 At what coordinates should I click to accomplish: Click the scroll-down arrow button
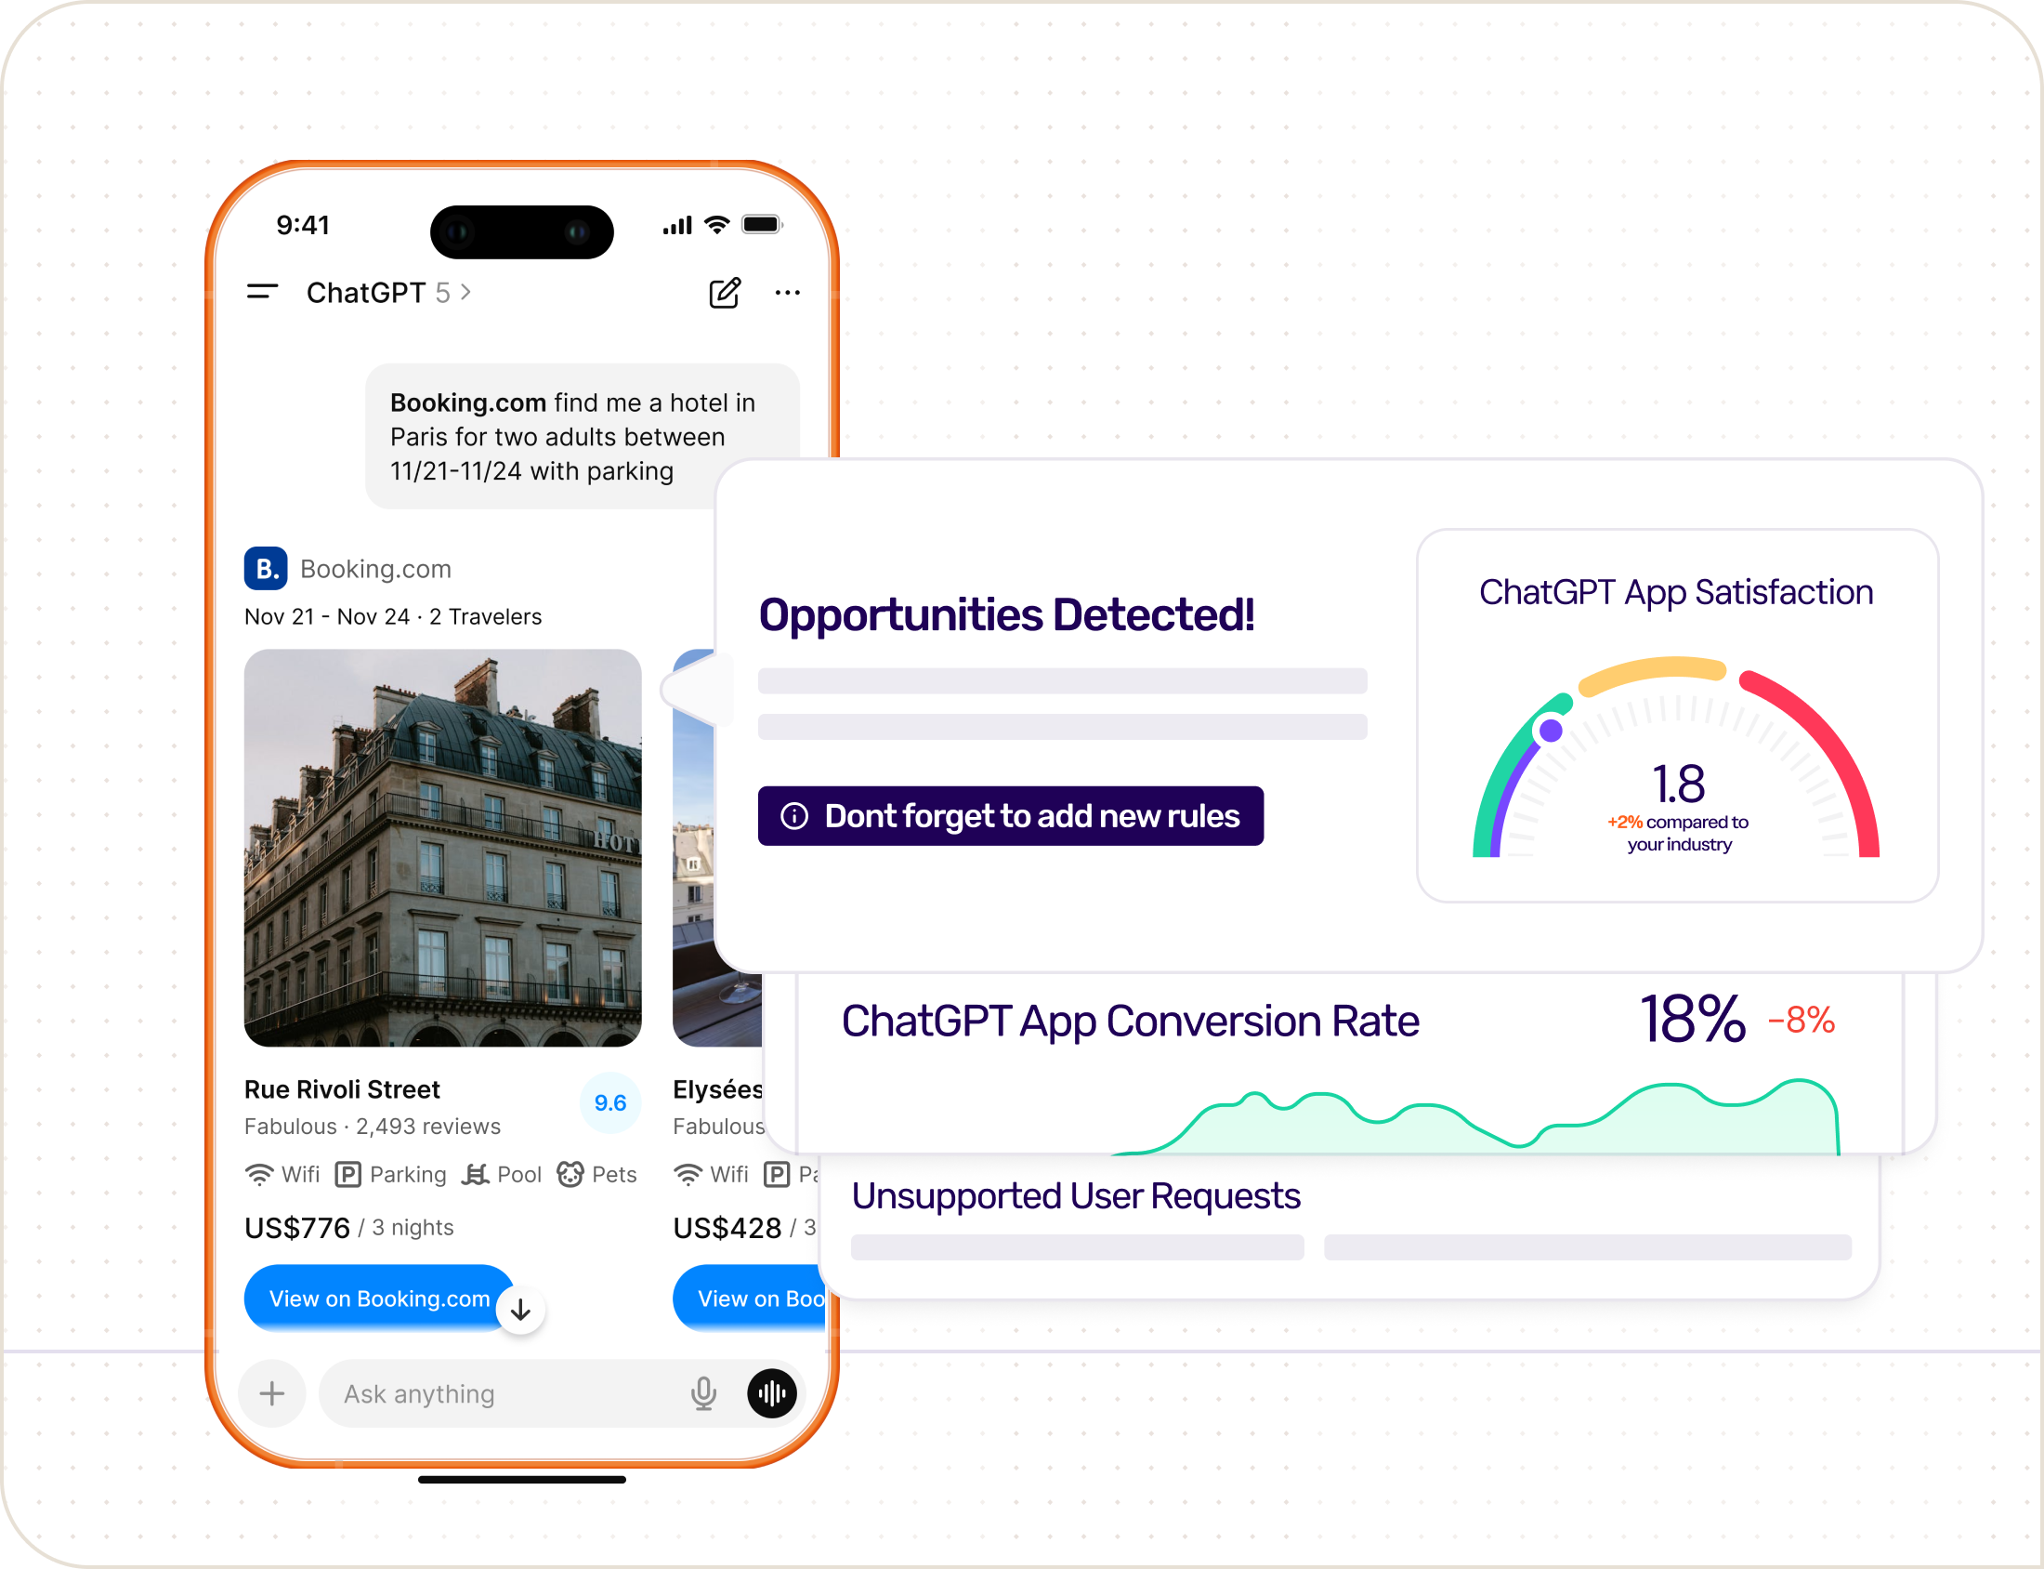(521, 1311)
